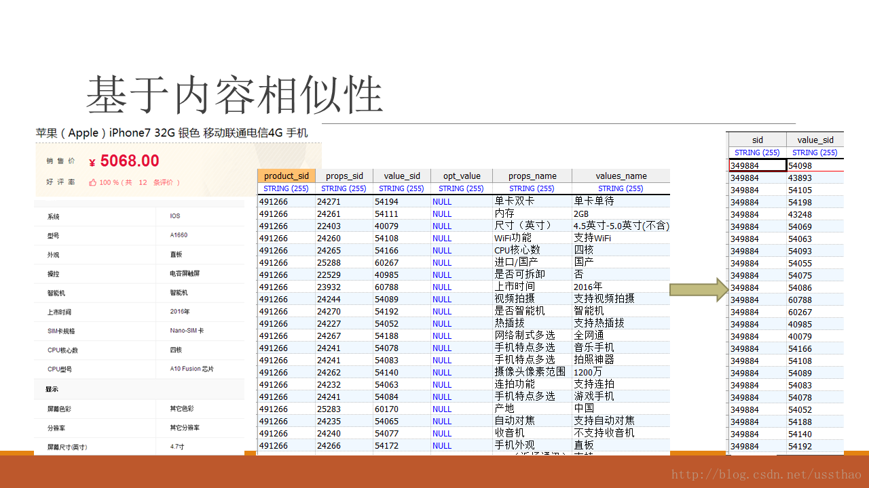Select the 摄像头像素范围 props_name cell

pos(532,372)
